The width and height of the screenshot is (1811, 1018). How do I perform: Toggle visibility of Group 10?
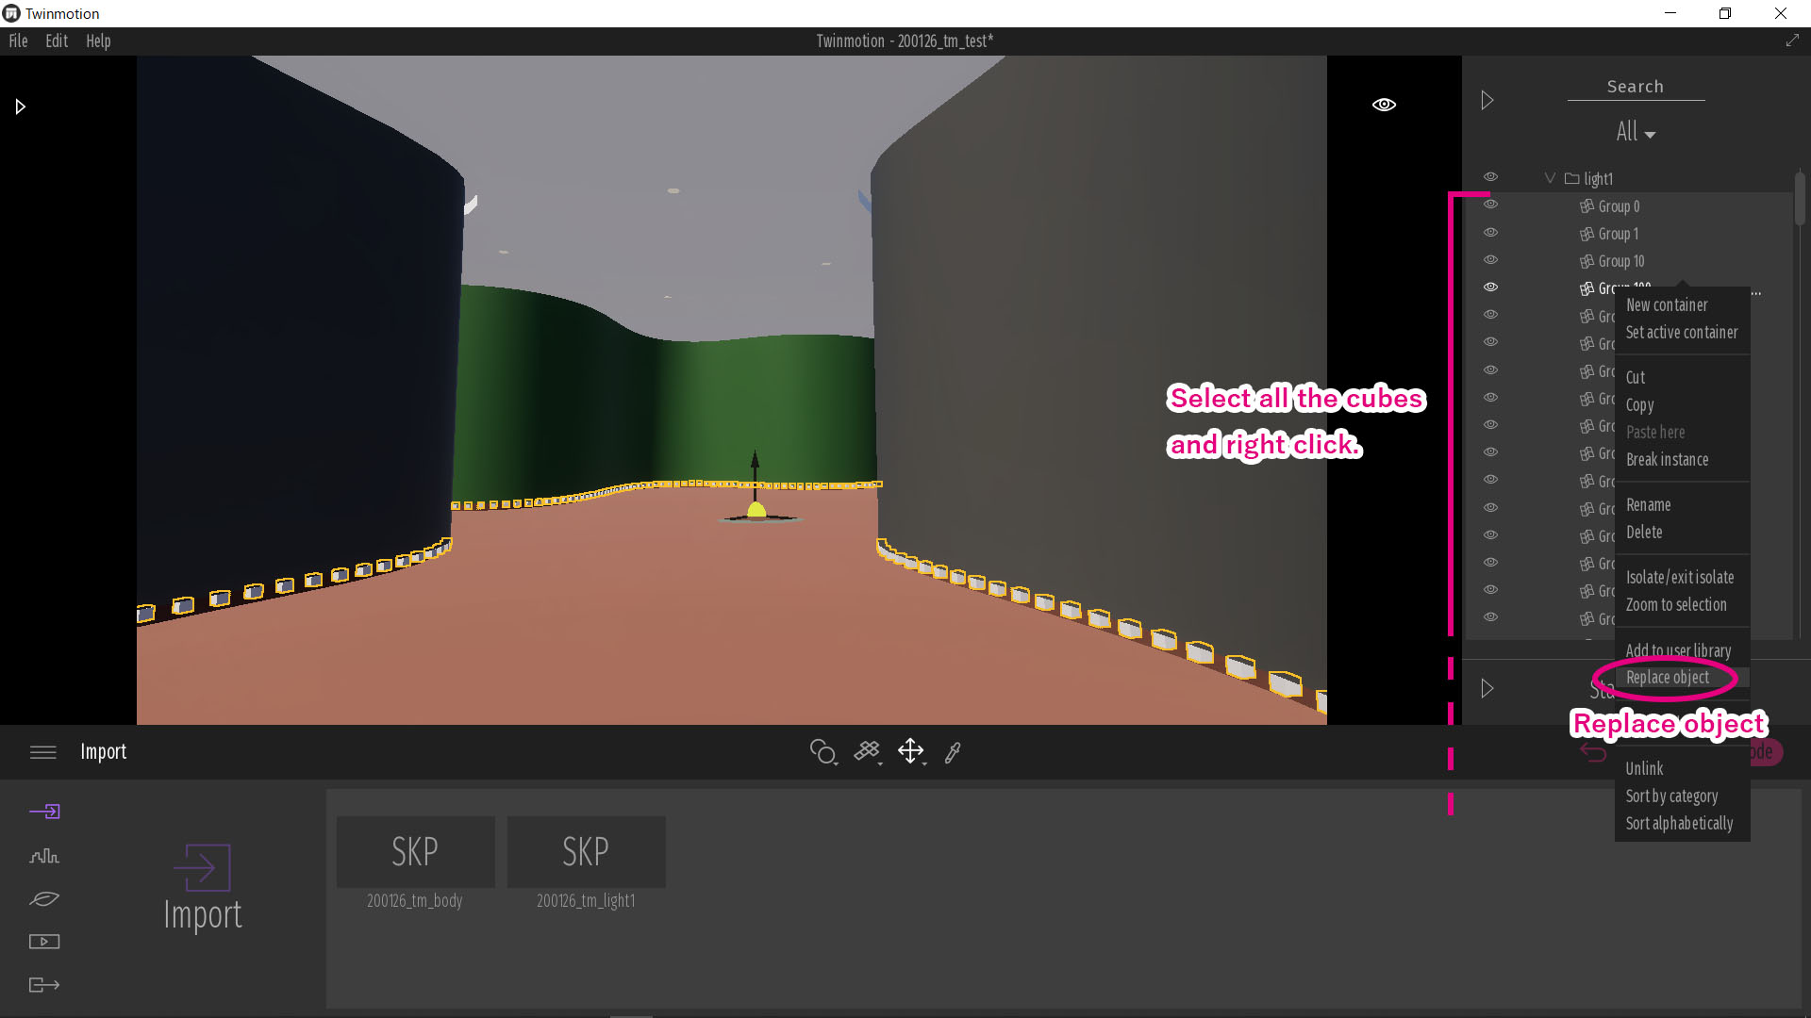(x=1490, y=260)
